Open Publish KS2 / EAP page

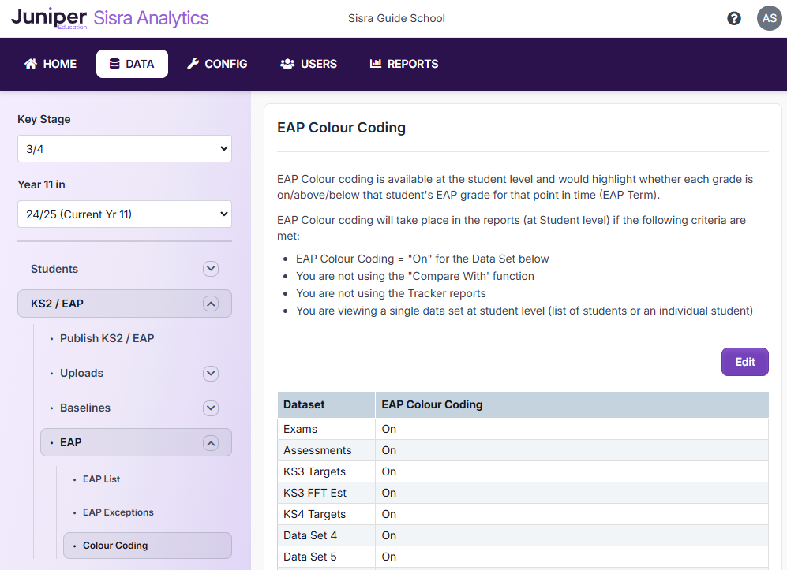pyautogui.click(x=107, y=338)
